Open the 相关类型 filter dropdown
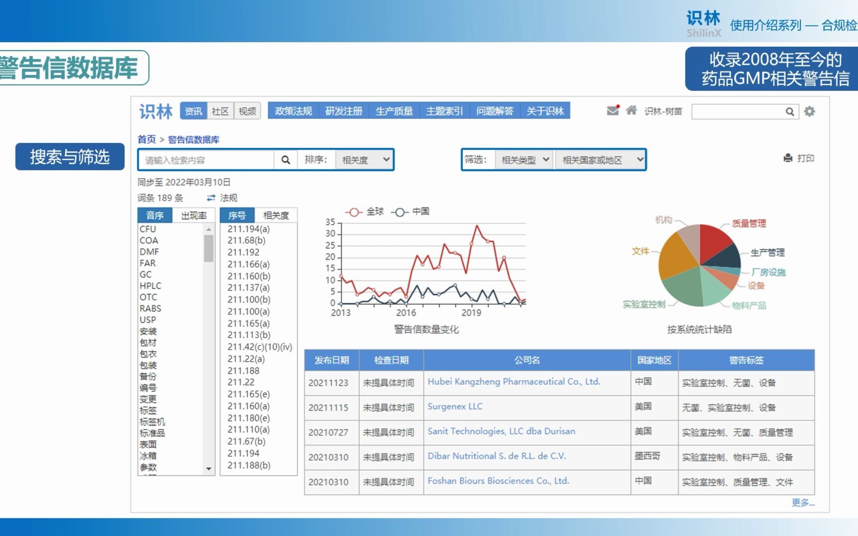Screen dimensions: 858x536 (524, 160)
